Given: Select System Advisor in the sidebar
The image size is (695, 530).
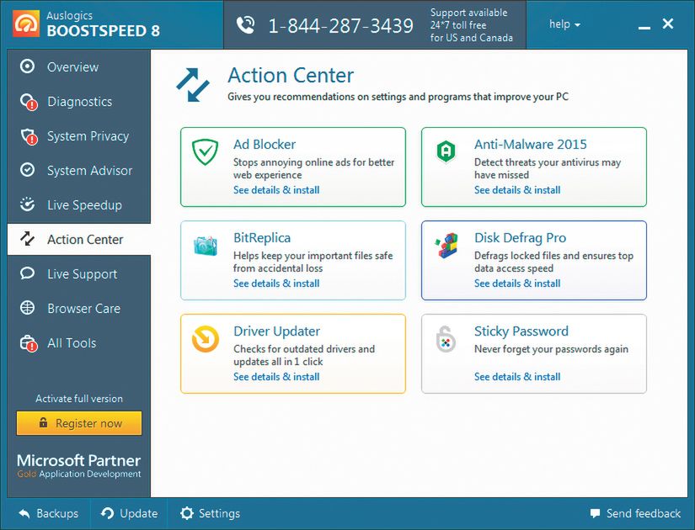Looking at the screenshot, I should 79,170.
